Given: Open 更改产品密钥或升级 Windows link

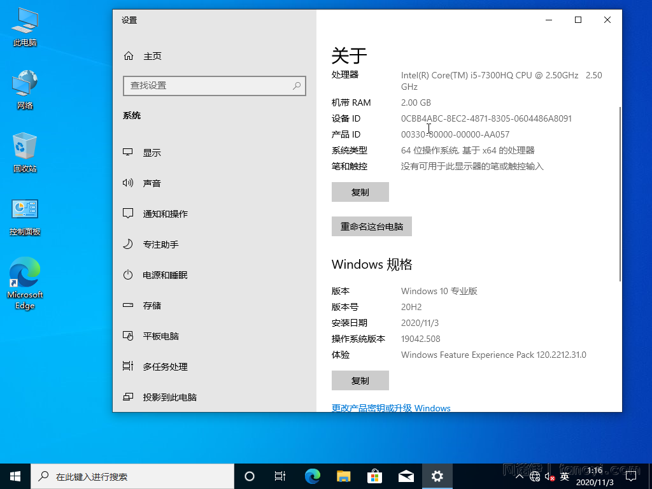Looking at the screenshot, I should pyautogui.click(x=391, y=408).
